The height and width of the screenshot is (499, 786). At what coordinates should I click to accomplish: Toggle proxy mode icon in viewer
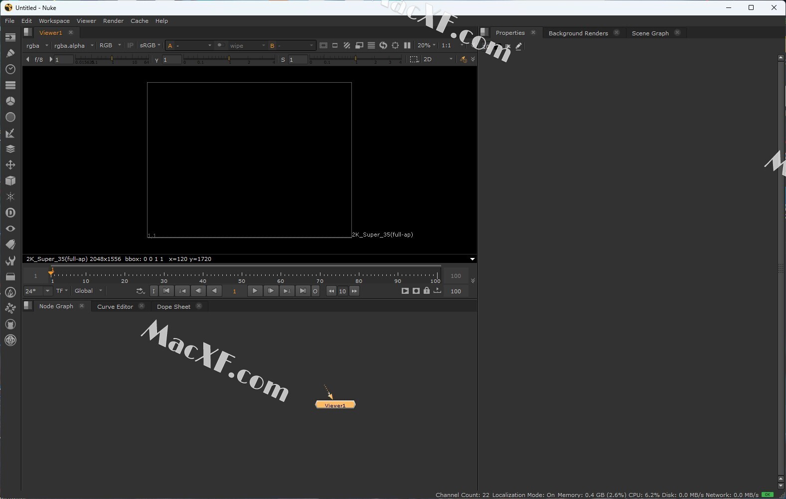point(359,45)
